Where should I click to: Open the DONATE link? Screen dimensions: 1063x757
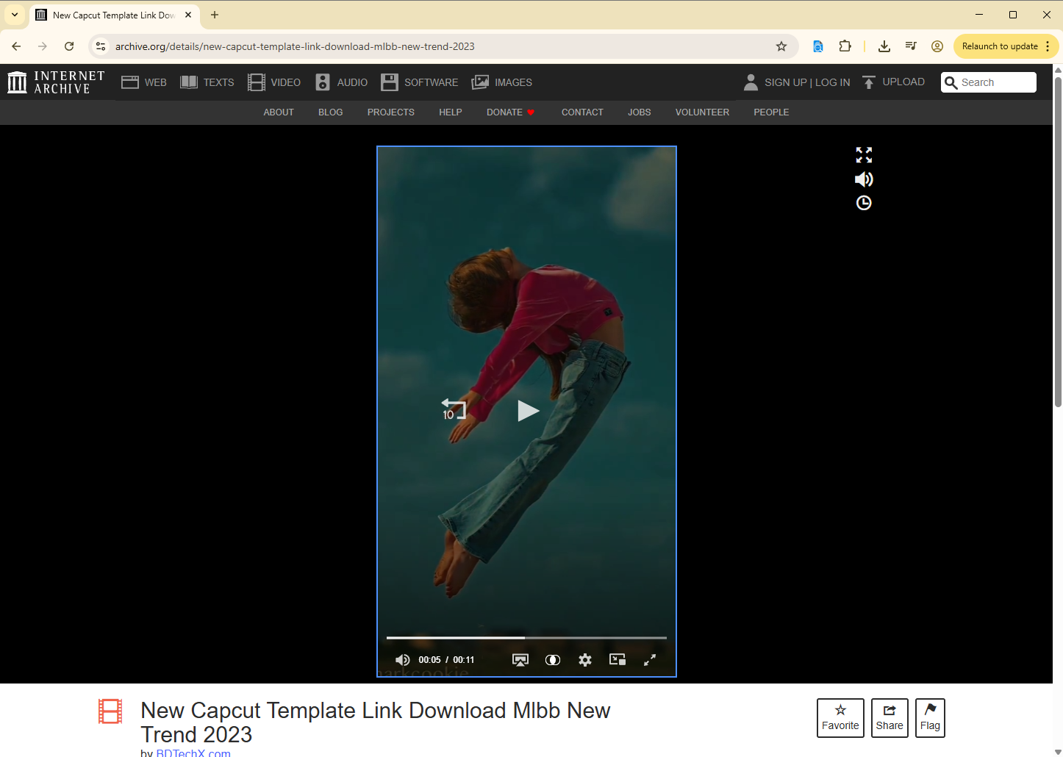click(511, 112)
